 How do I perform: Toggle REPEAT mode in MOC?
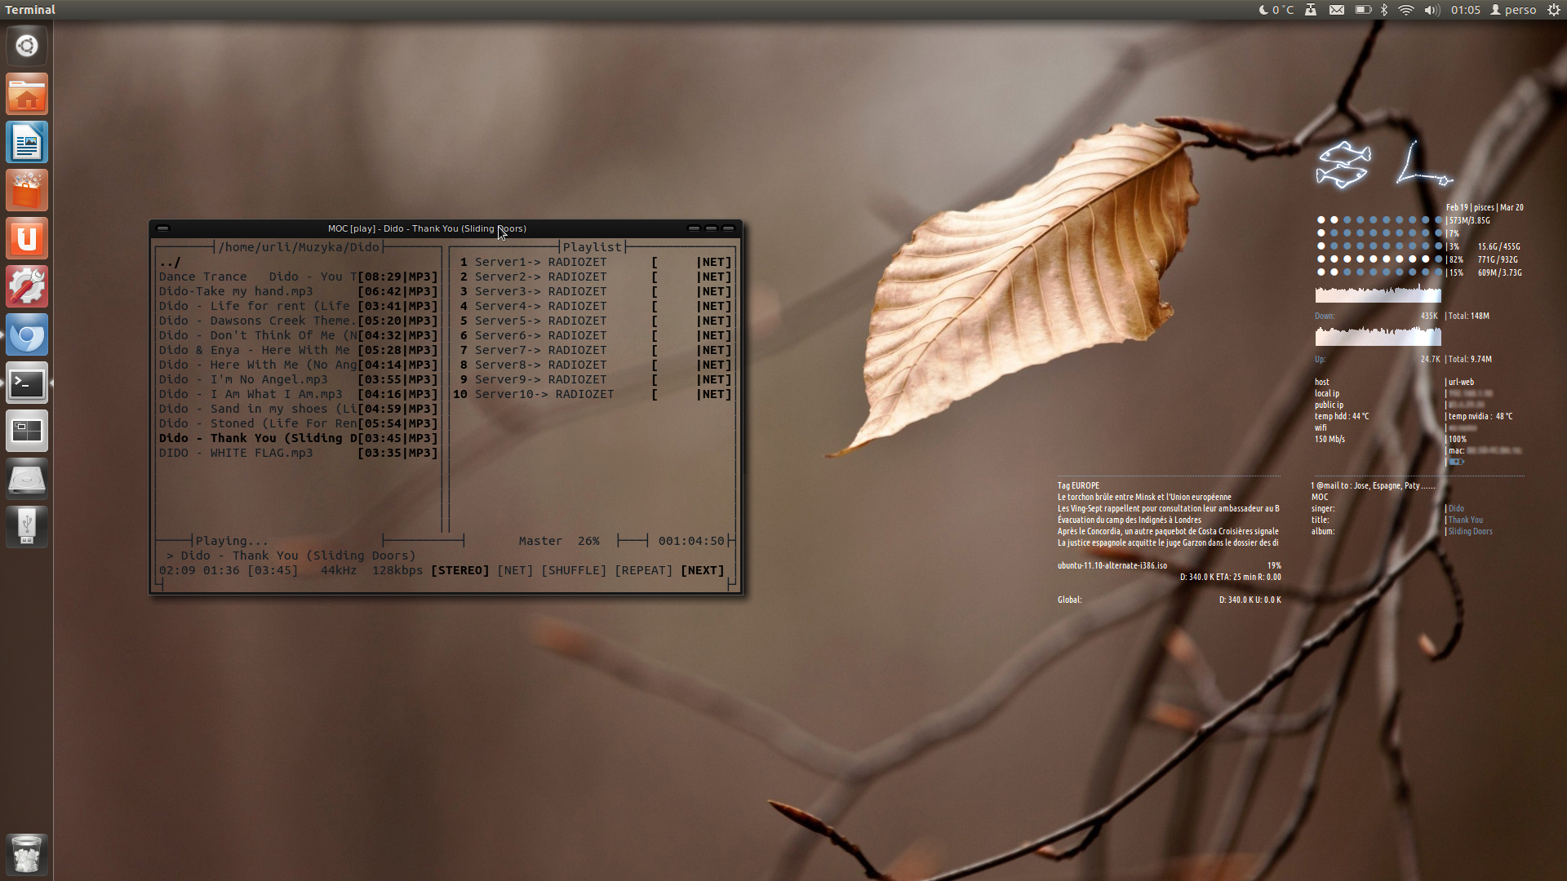(643, 570)
